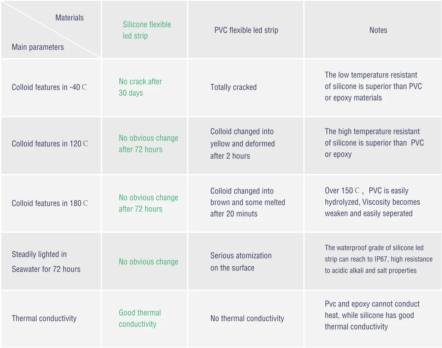The image size is (442, 348).
Task: Click the 'Silicone flexible led strip' column header
Action: point(147,30)
